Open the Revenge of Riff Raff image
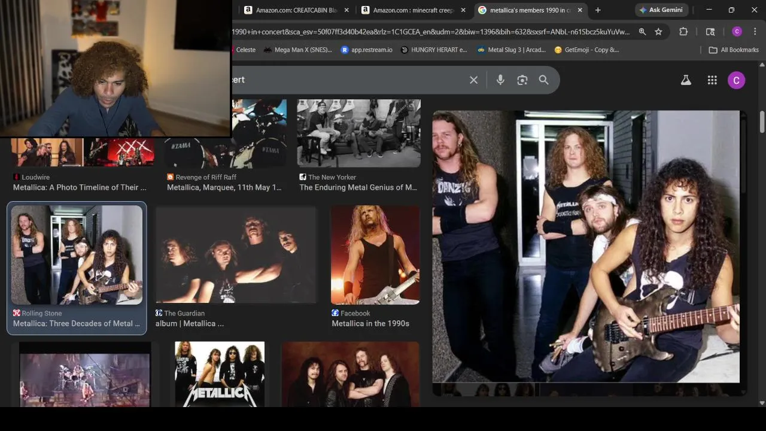 [226, 133]
